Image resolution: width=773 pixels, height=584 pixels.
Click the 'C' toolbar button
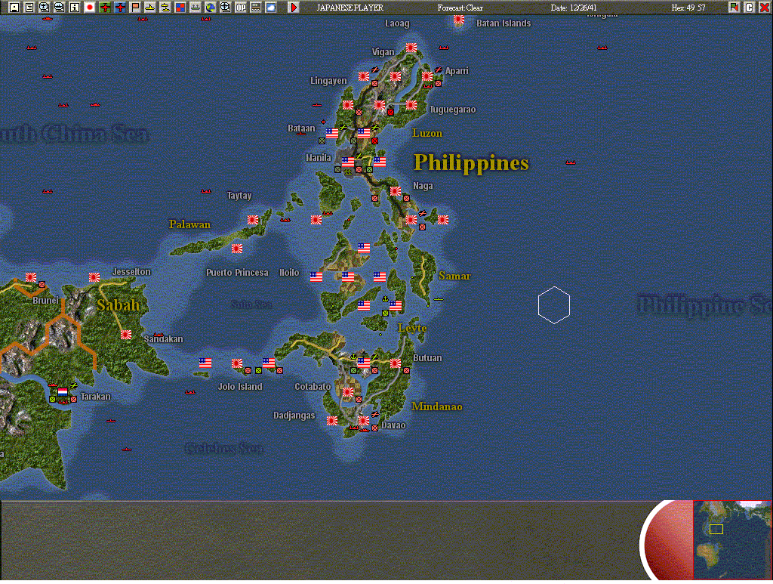[x=750, y=7]
